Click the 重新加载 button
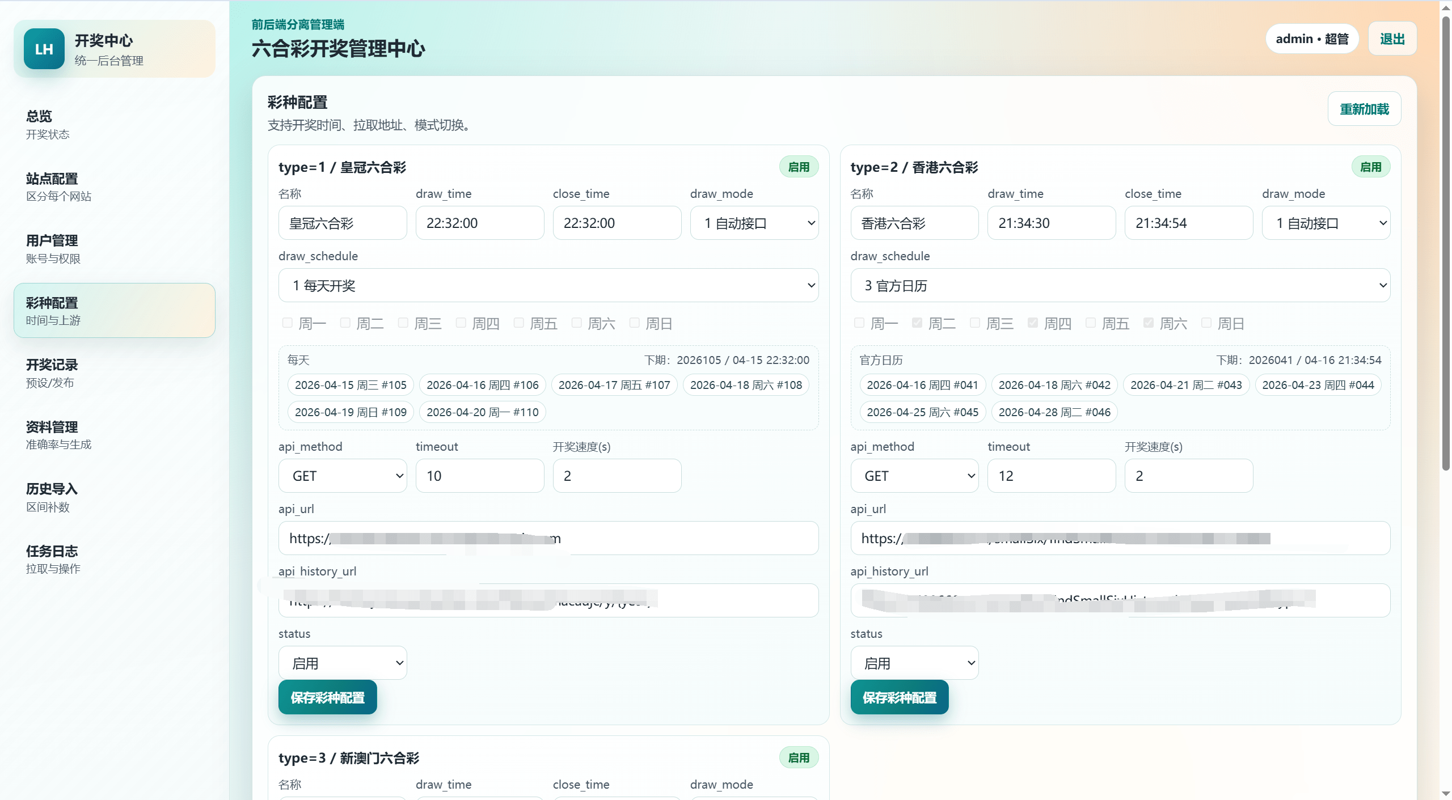1452x800 pixels. 1364,109
